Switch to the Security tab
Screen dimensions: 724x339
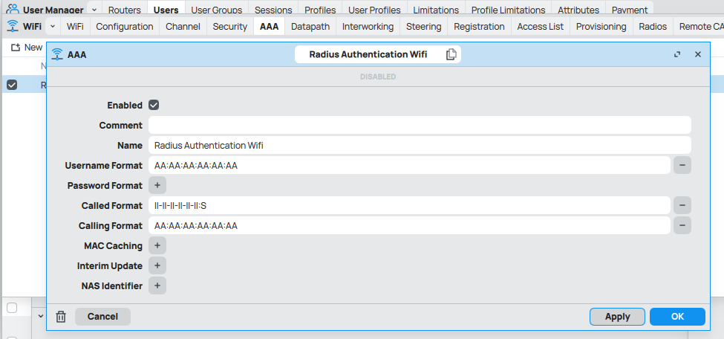click(230, 26)
